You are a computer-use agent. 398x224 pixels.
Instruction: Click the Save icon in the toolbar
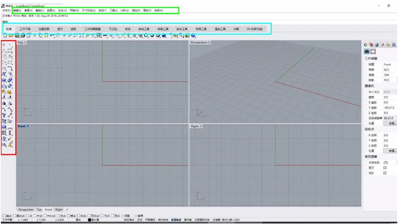[x=17, y=36]
